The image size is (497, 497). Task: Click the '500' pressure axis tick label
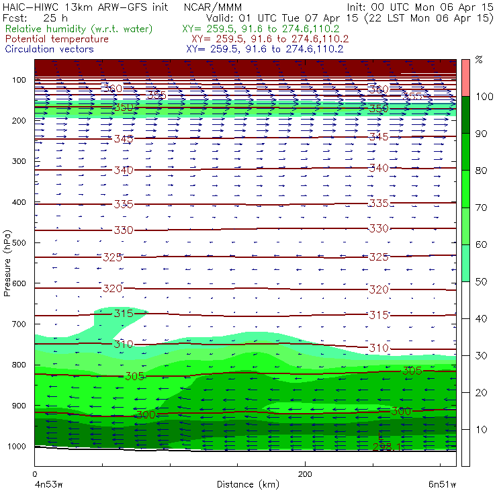[x=19, y=242]
